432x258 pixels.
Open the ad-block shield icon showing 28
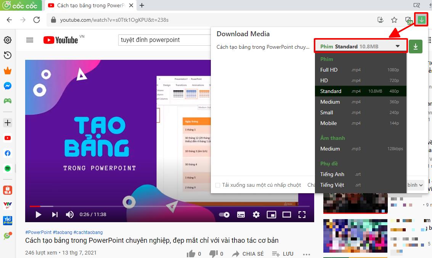408,20
